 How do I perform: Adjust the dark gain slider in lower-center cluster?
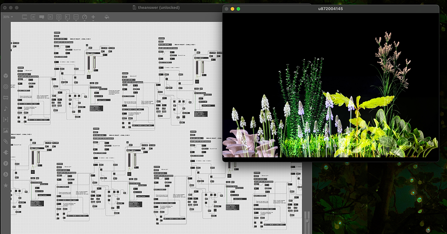coord(129,160)
